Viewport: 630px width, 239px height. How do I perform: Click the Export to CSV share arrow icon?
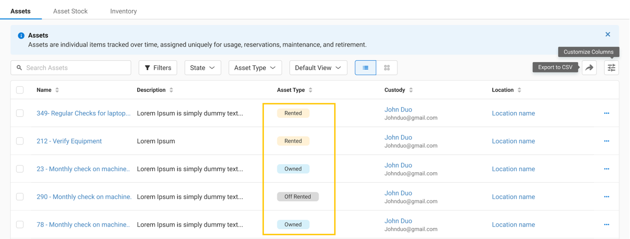[x=589, y=68]
